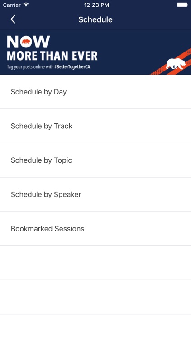191x339 pixels.
Task: Tap first empty row below Bookmarked Sessions
Action: coord(95,263)
